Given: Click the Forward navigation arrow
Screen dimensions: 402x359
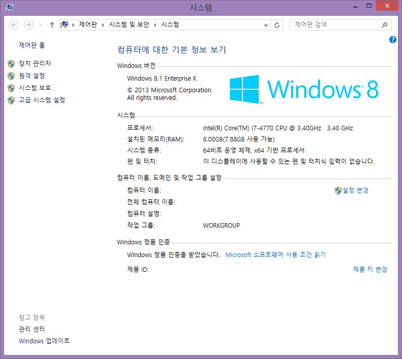Looking at the screenshot, I should point(28,25).
